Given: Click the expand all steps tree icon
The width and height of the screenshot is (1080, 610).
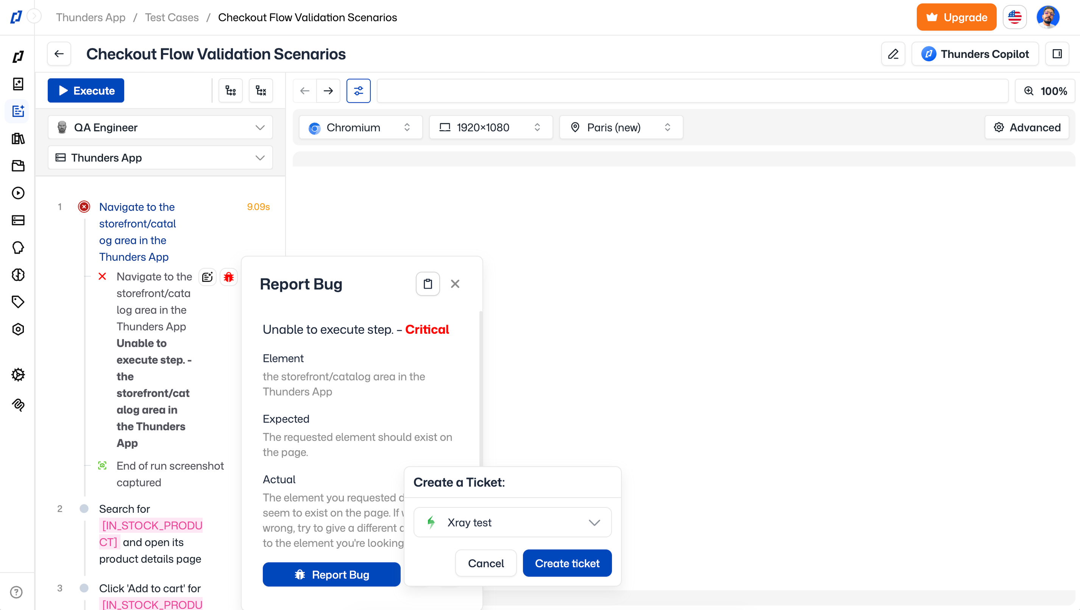Looking at the screenshot, I should (x=231, y=90).
